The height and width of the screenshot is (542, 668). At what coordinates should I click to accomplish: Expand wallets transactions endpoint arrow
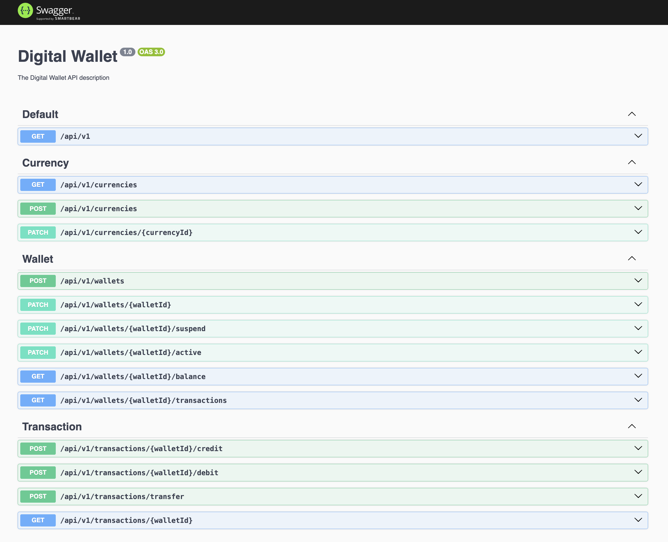pyautogui.click(x=638, y=400)
